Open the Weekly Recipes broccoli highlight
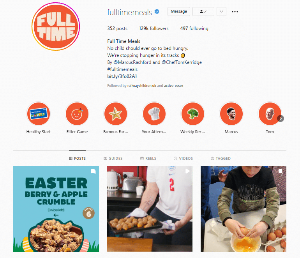The height and width of the screenshot is (258, 300). coord(193,114)
